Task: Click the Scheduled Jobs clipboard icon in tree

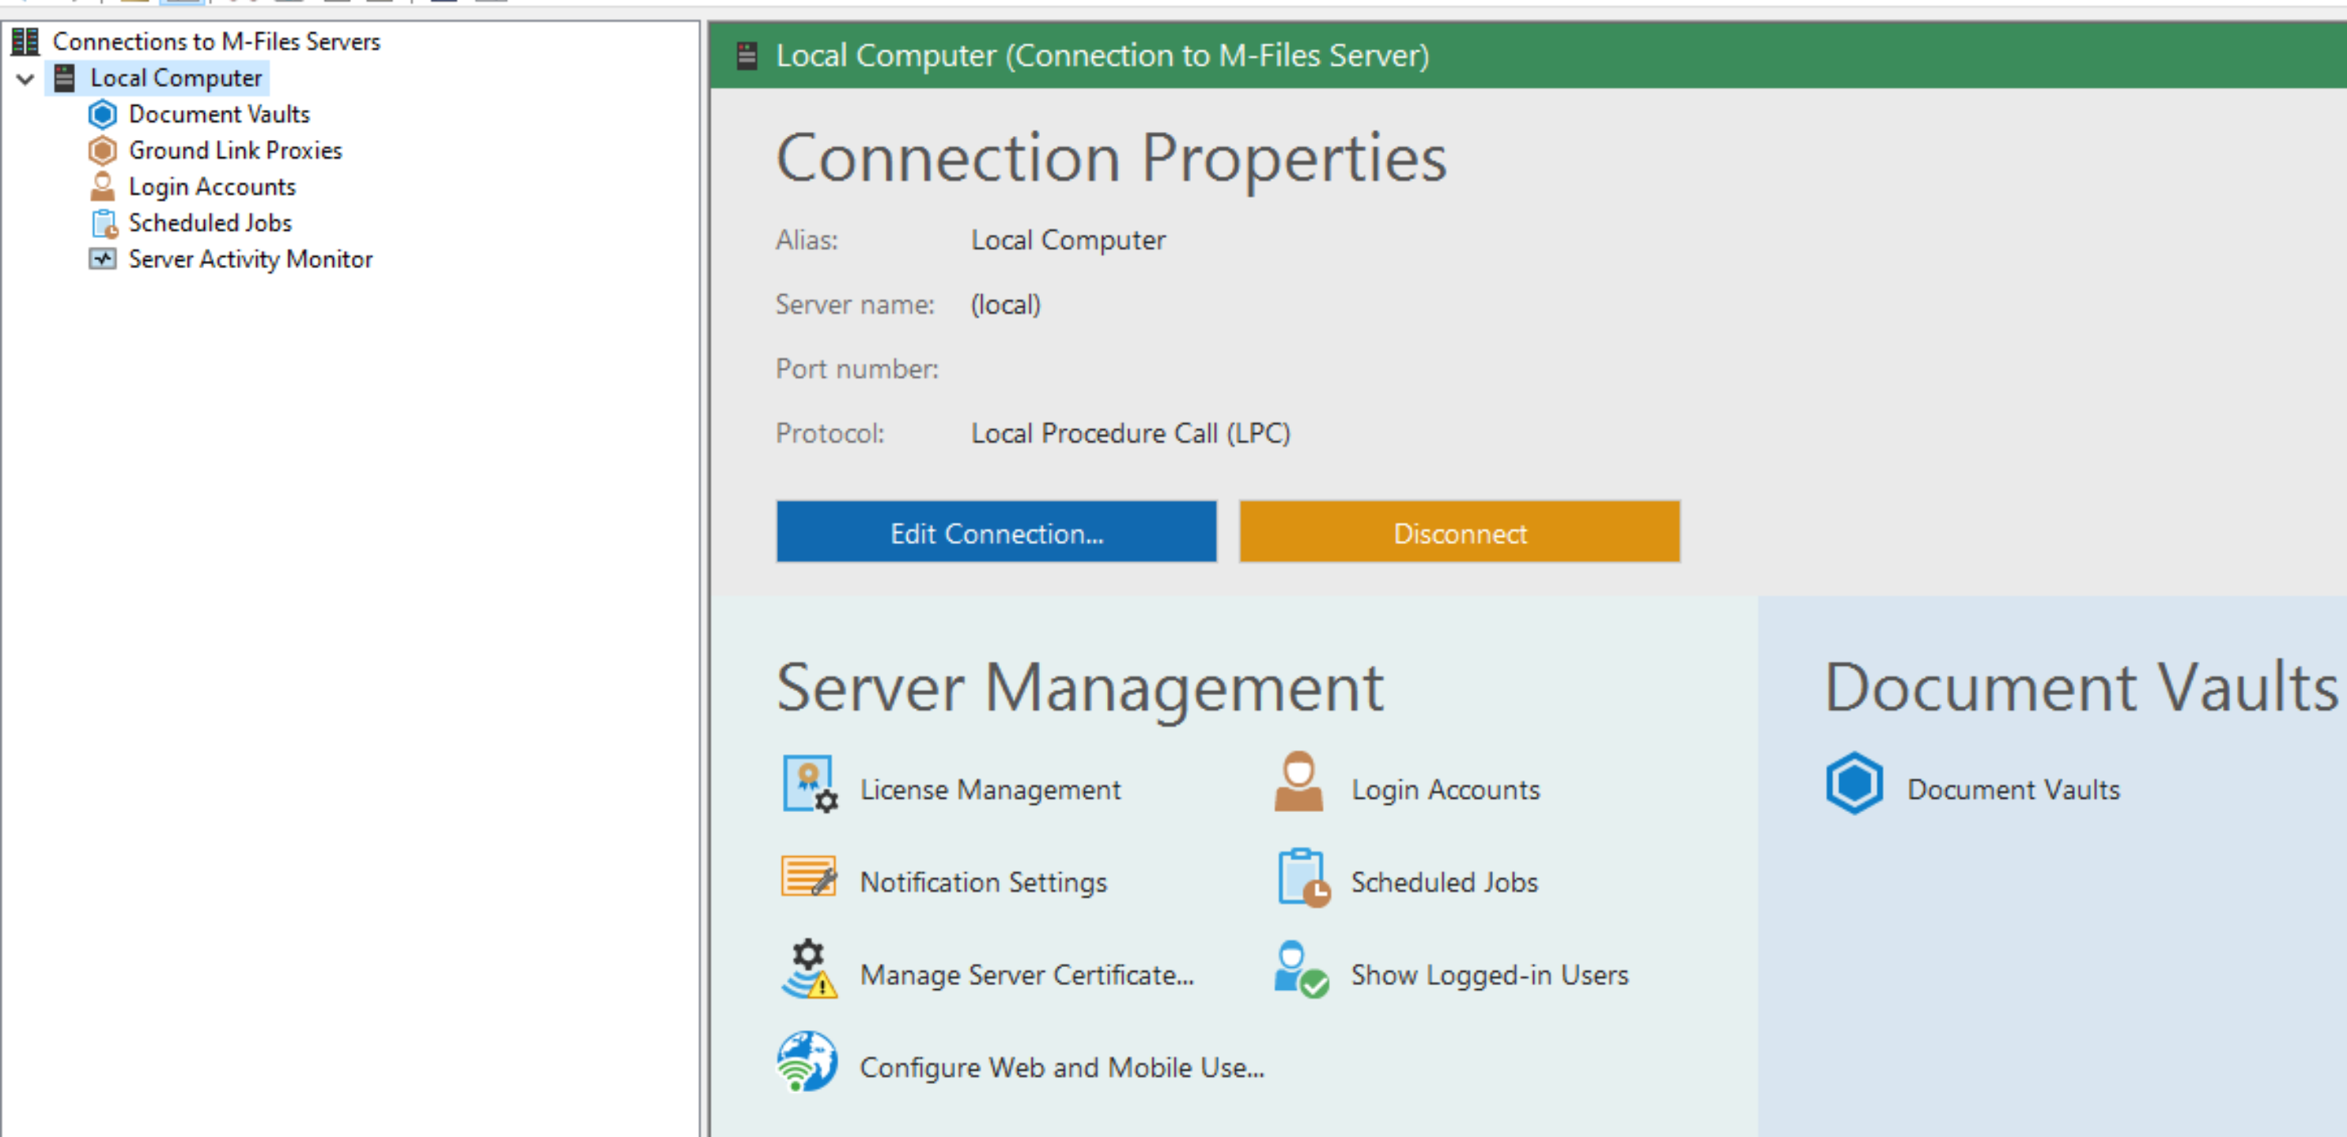Action: click(104, 223)
